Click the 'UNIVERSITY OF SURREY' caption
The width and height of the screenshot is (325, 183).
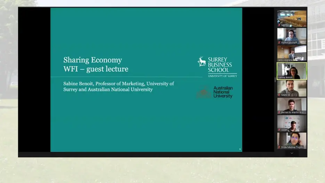click(222, 76)
